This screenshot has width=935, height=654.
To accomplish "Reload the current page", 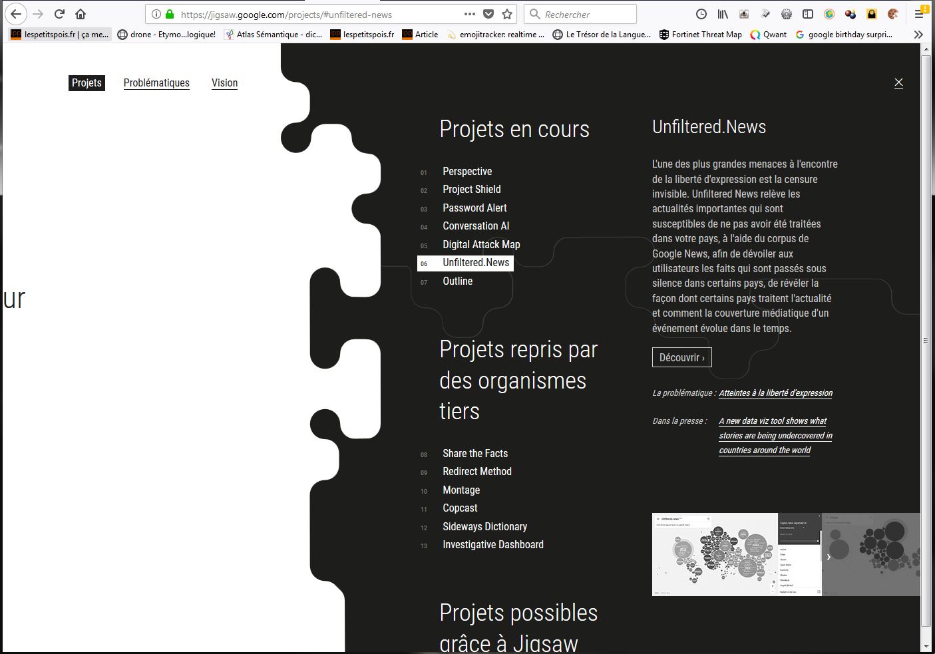I will tap(59, 14).
